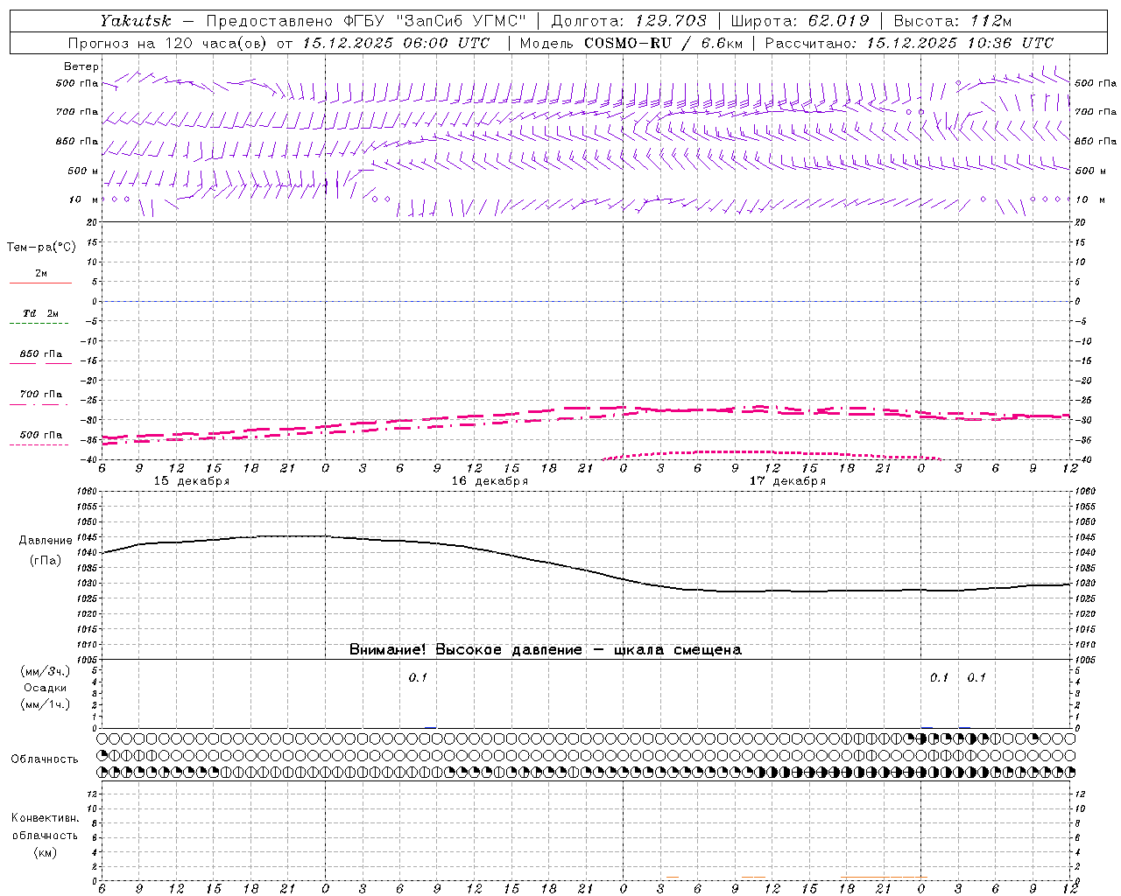Click forecast start time 15.12.2025 06:00 UTC
The height and width of the screenshot is (896, 1121).
(x=396, y=43)
